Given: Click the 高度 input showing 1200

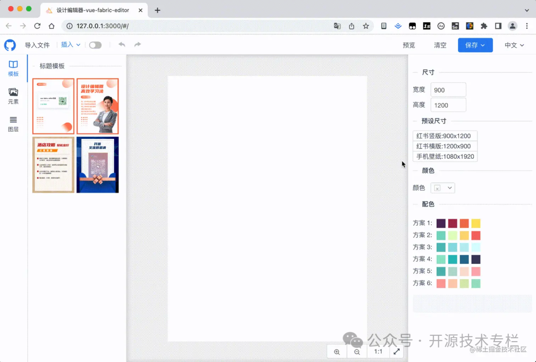Looking at the screenshot, I should click(448, 105).
